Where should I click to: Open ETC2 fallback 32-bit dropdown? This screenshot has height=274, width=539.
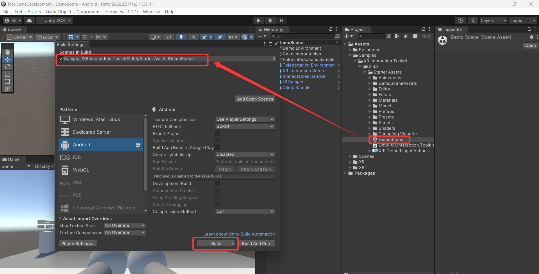(x=245, y=126)
